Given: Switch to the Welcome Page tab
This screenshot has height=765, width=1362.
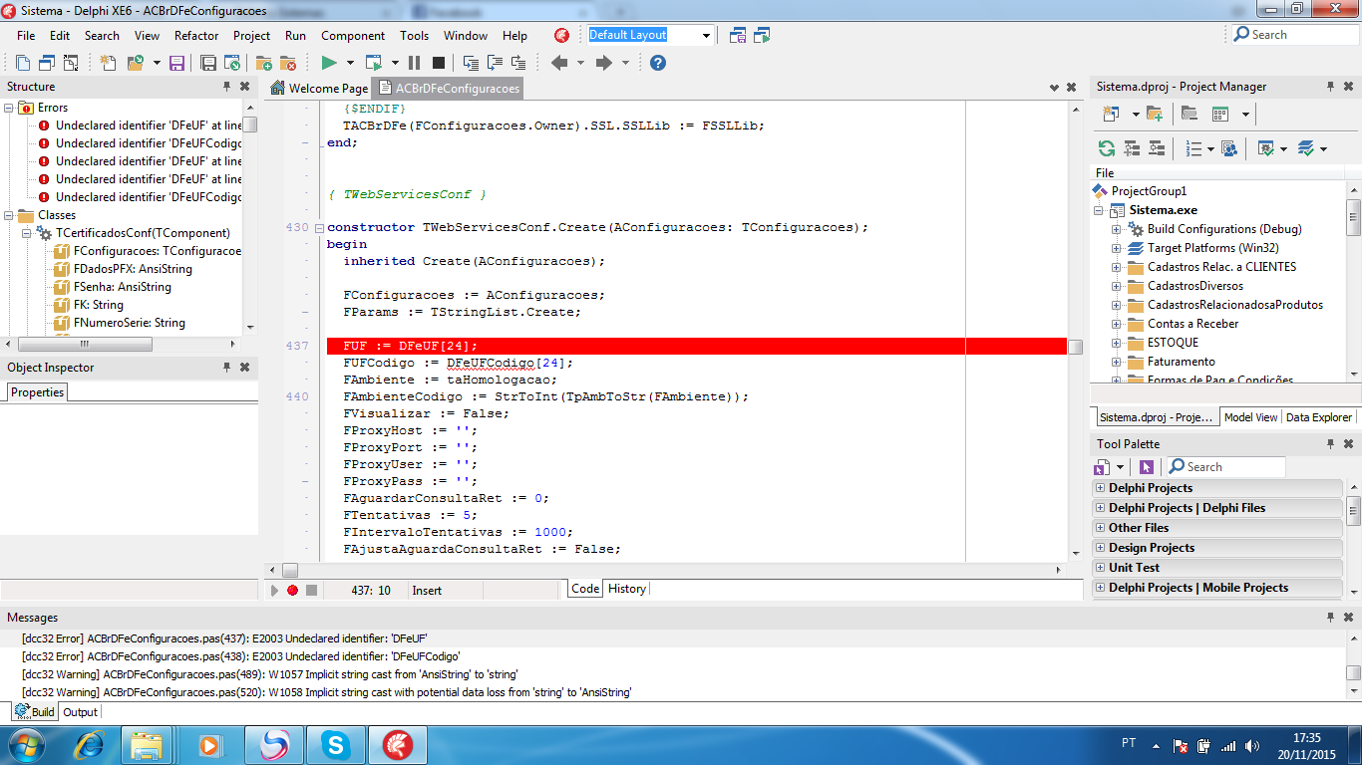Looking at the screenshot, I should pyautogui.click(x=319, y=88).
